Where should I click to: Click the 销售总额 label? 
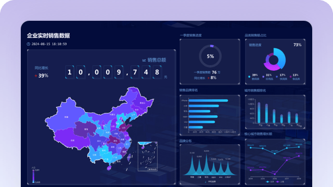(x=157, y=60)
